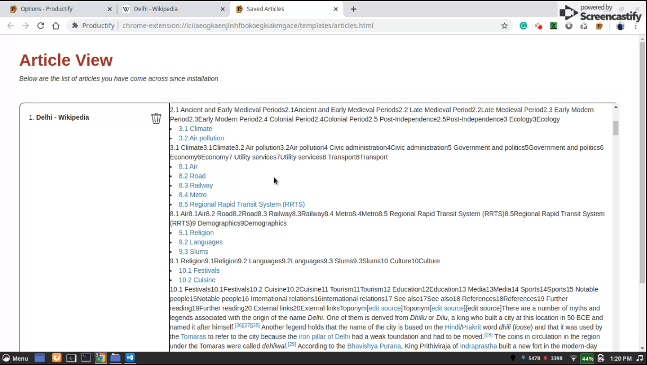
Task: Launch the terminal from the taskbar
Action: pos(86,358)
